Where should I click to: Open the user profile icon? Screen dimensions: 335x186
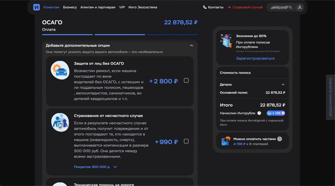pyautogui.click(x=299, y=7)
